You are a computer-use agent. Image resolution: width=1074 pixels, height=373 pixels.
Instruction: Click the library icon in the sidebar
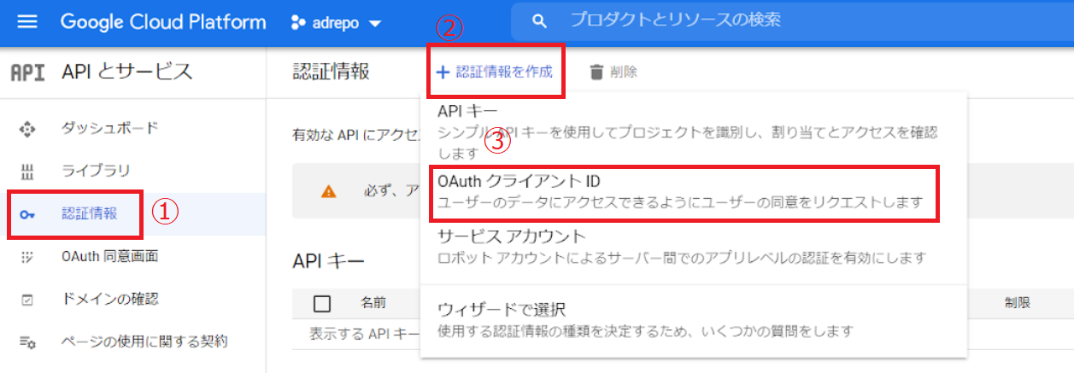click(26, 172)
